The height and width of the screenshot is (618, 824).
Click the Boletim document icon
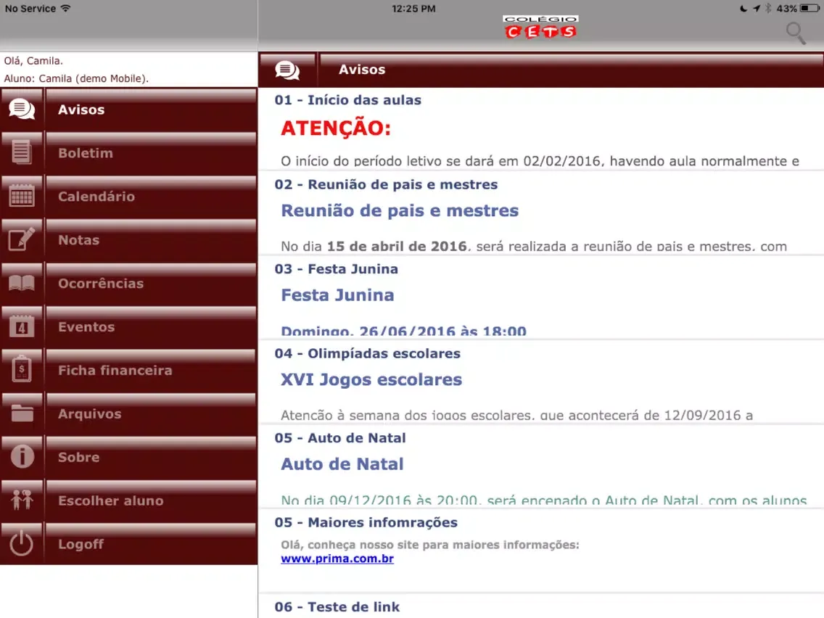coord(22,153)
